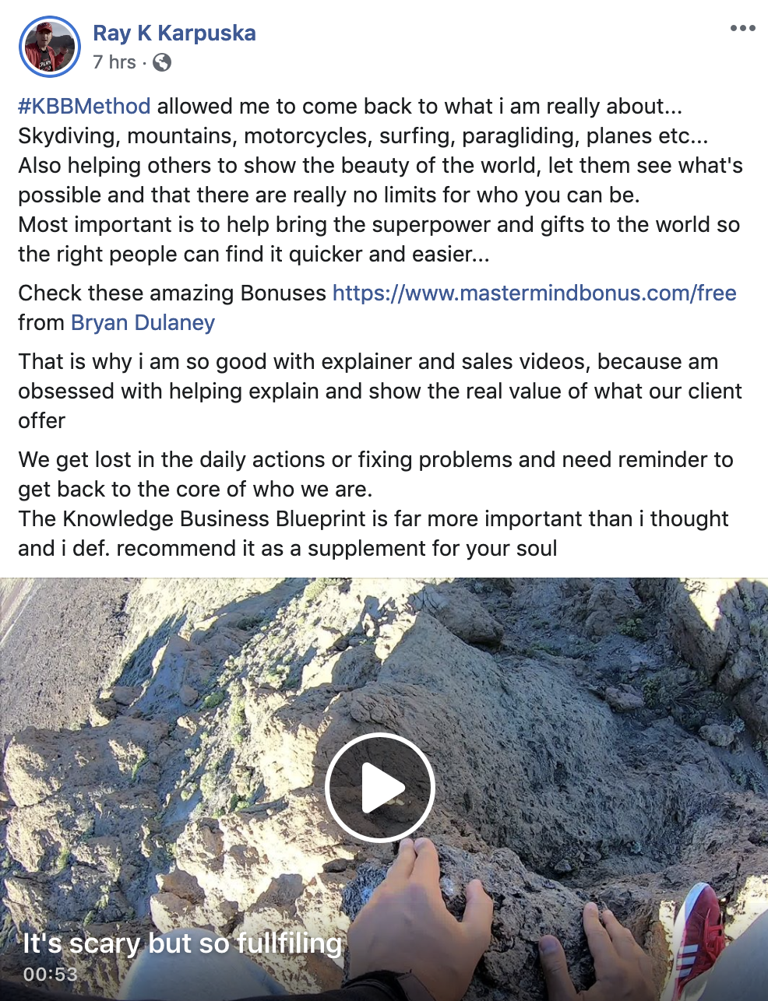Click the paragraph starting "That is why i am"
The height and width of the screenshot is (1001, 768).
(368, 362)
